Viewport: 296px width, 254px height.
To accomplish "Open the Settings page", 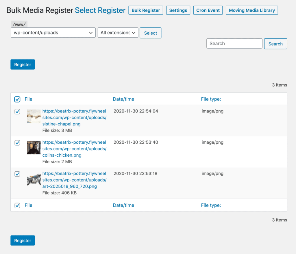I will pos(178,10).
